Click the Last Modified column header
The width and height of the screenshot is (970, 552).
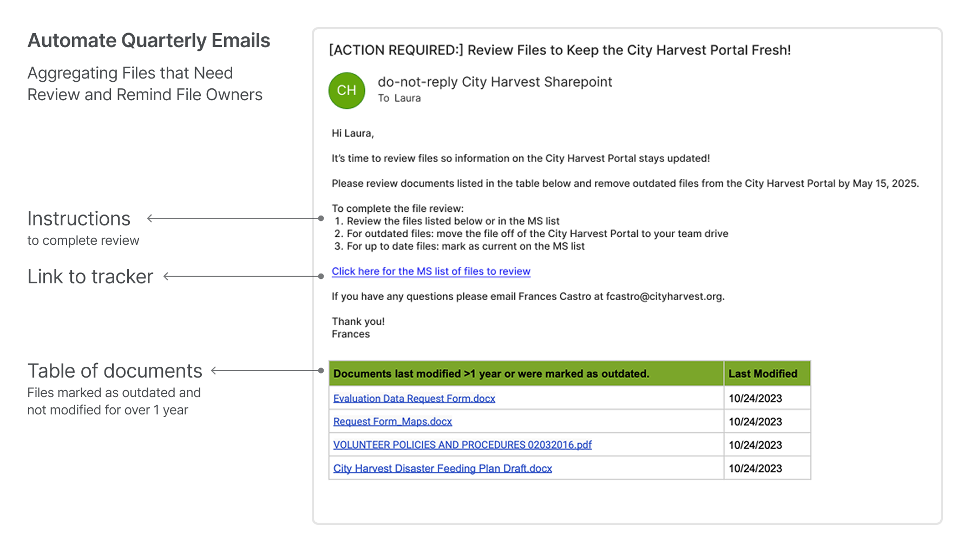pos(767,374)
